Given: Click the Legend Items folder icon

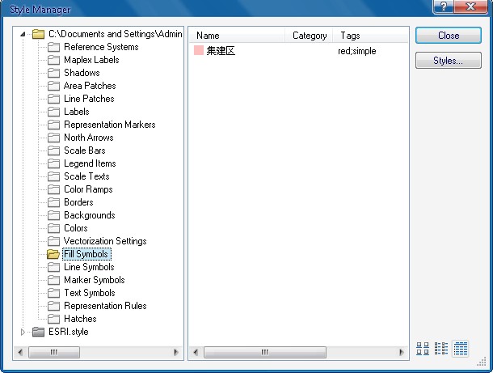Looking at the screenshot, I should click(54, 163).
